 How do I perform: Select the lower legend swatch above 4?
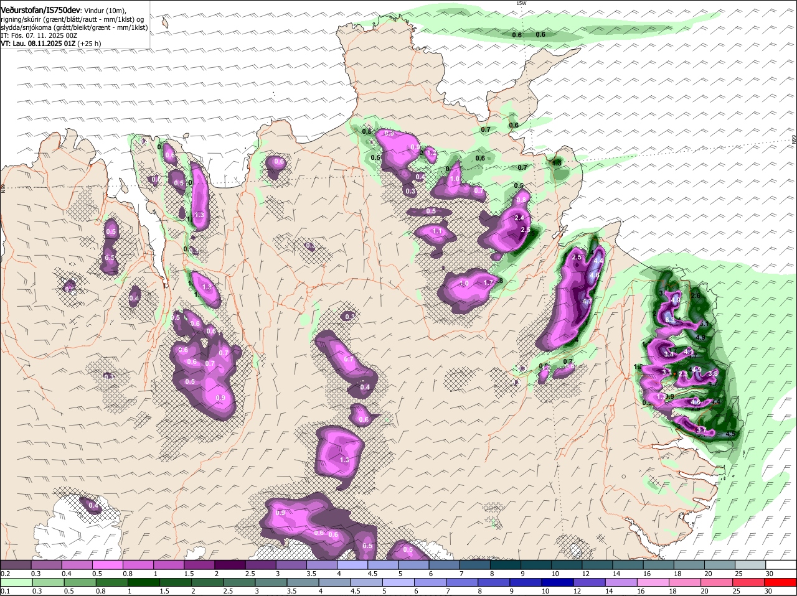[336, 582]
